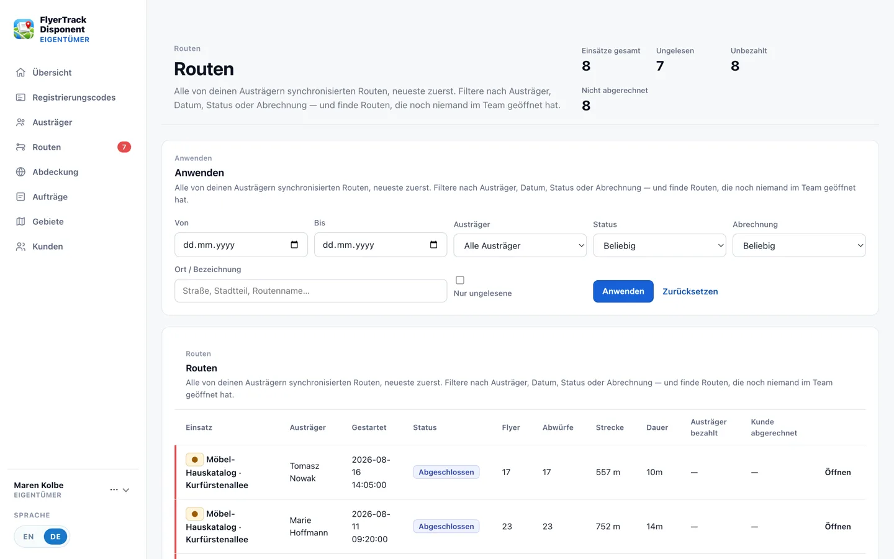Image resolution: width=894 pixels, height=559 pixels.
Task: Click the Von date input field
Action: tap(241, 245)
